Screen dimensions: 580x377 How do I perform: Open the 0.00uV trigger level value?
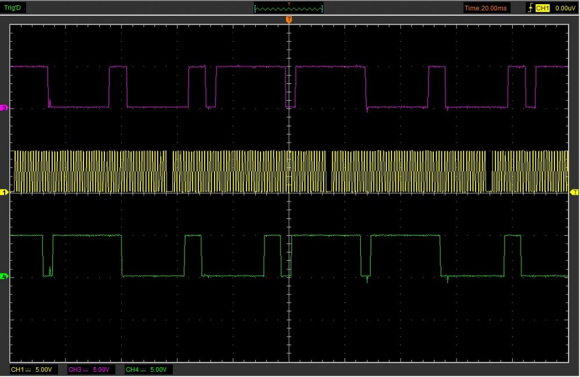[x=564, y=8]
